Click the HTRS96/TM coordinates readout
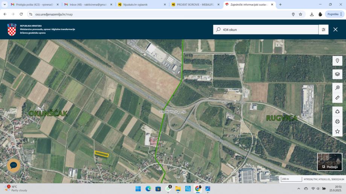The width and height of the screenshot is (346, 194). pos(324,179)
